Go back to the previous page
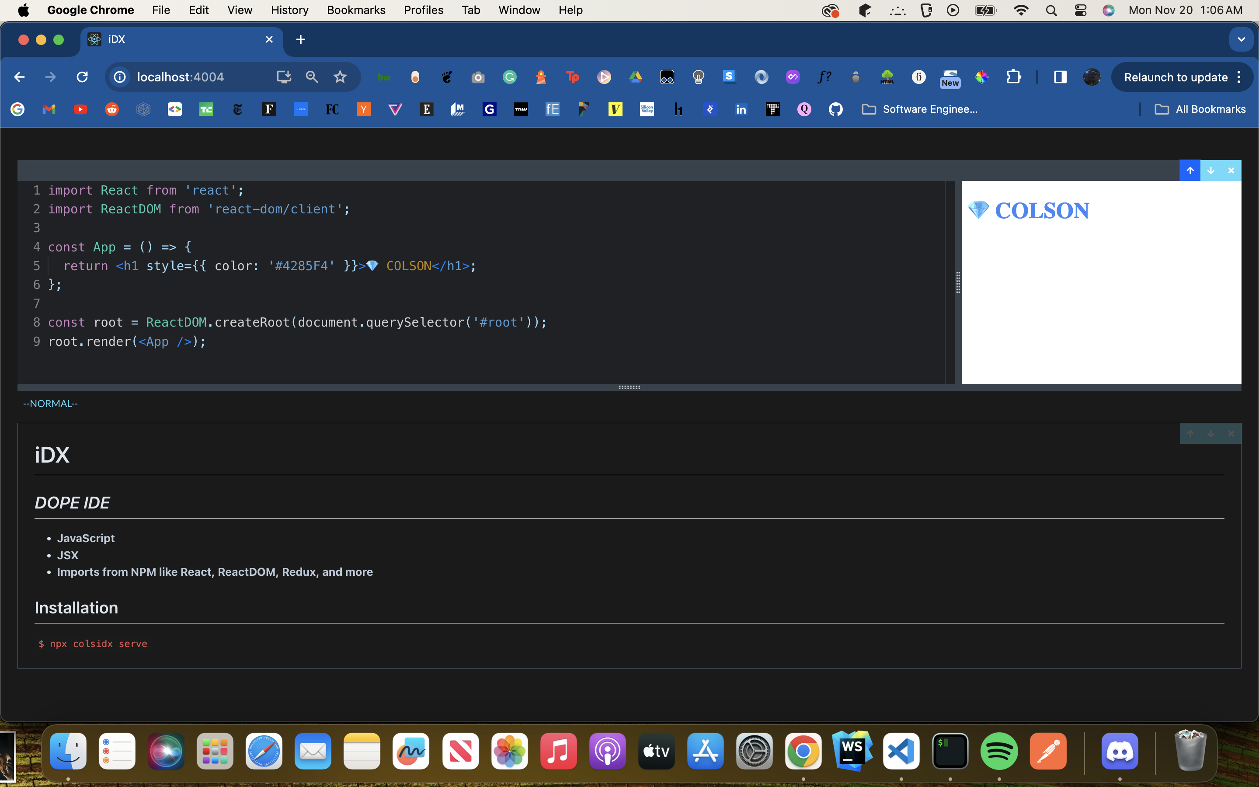This screenshot has width=1259, height=787. click(19, 77)
